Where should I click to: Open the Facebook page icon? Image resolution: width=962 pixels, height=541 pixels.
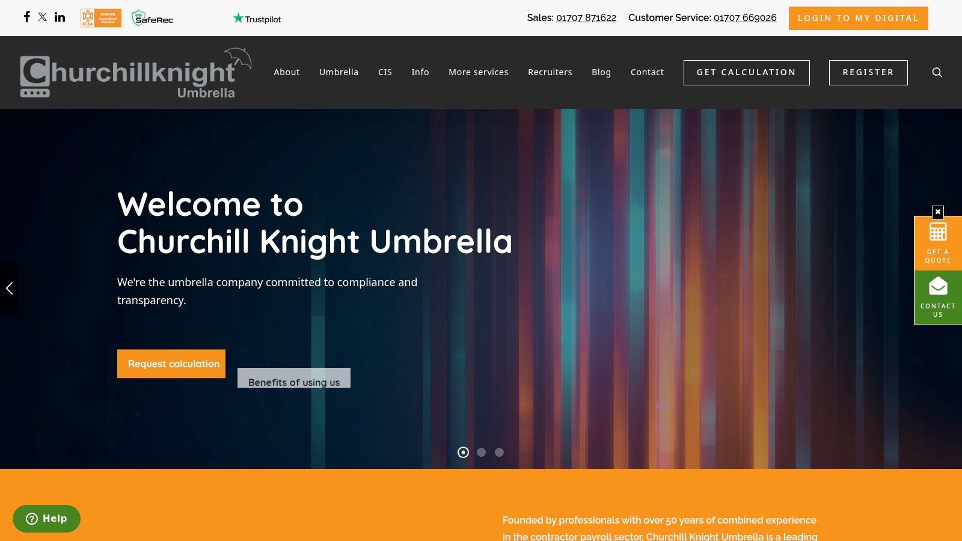26,17
